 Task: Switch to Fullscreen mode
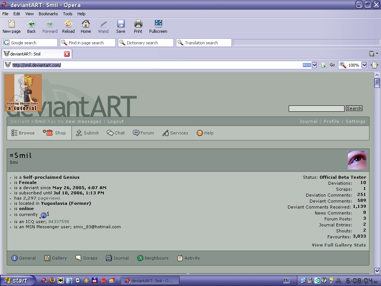(x=158, y=26)
